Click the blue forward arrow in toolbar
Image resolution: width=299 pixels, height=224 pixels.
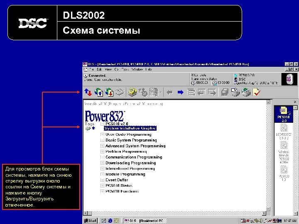(180, 93)
